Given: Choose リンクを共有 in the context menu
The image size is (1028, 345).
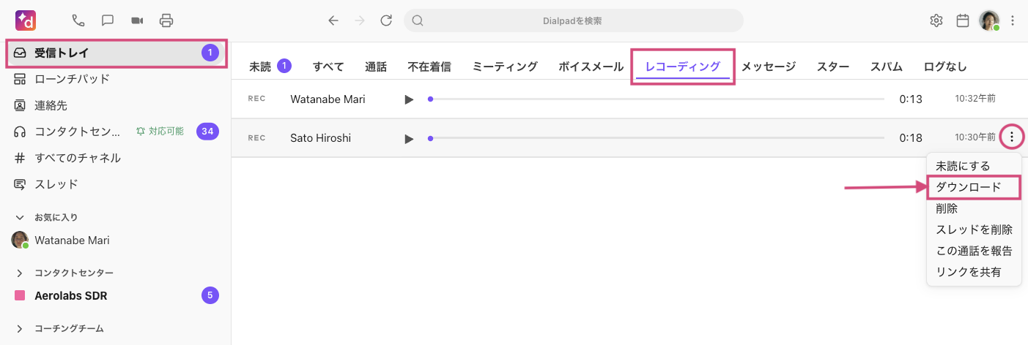Looking at the screenshot, I should coord(968,272).
